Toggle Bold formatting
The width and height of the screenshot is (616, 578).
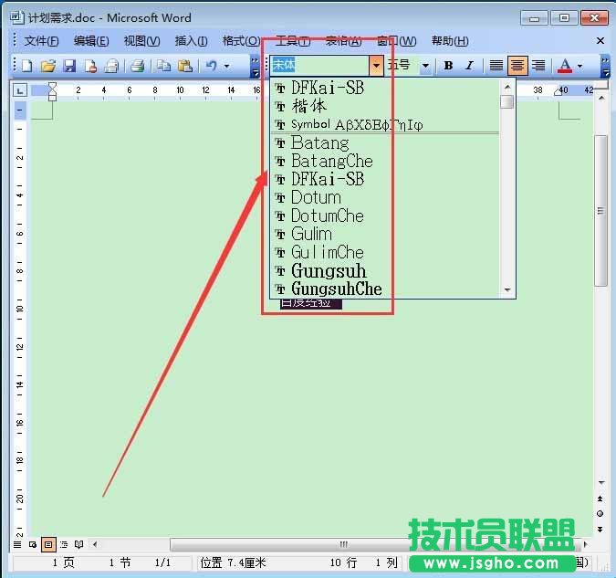click(448, 65)
